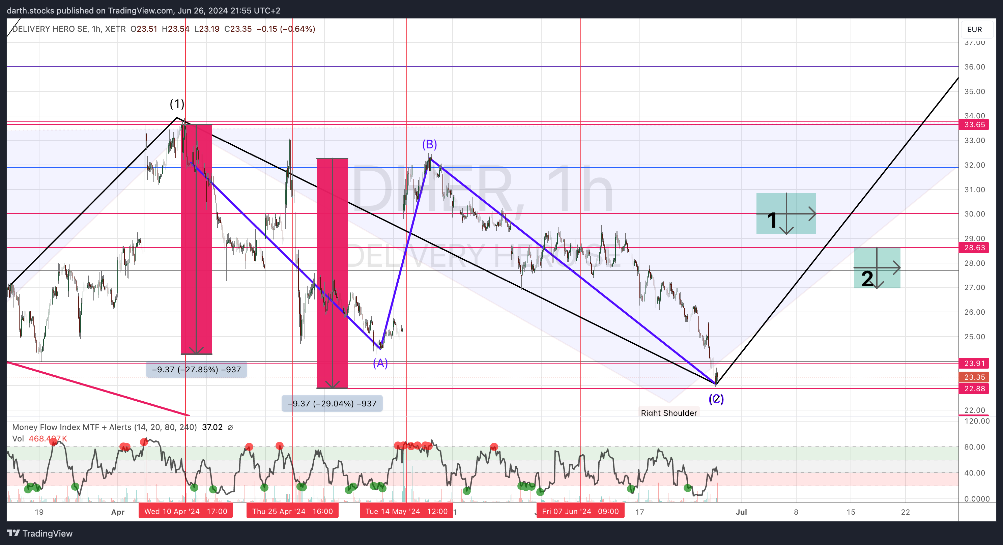Select the 33.65 price label on the axis
The height and width of the screenshot is (545, 1003).
[974, 124]
